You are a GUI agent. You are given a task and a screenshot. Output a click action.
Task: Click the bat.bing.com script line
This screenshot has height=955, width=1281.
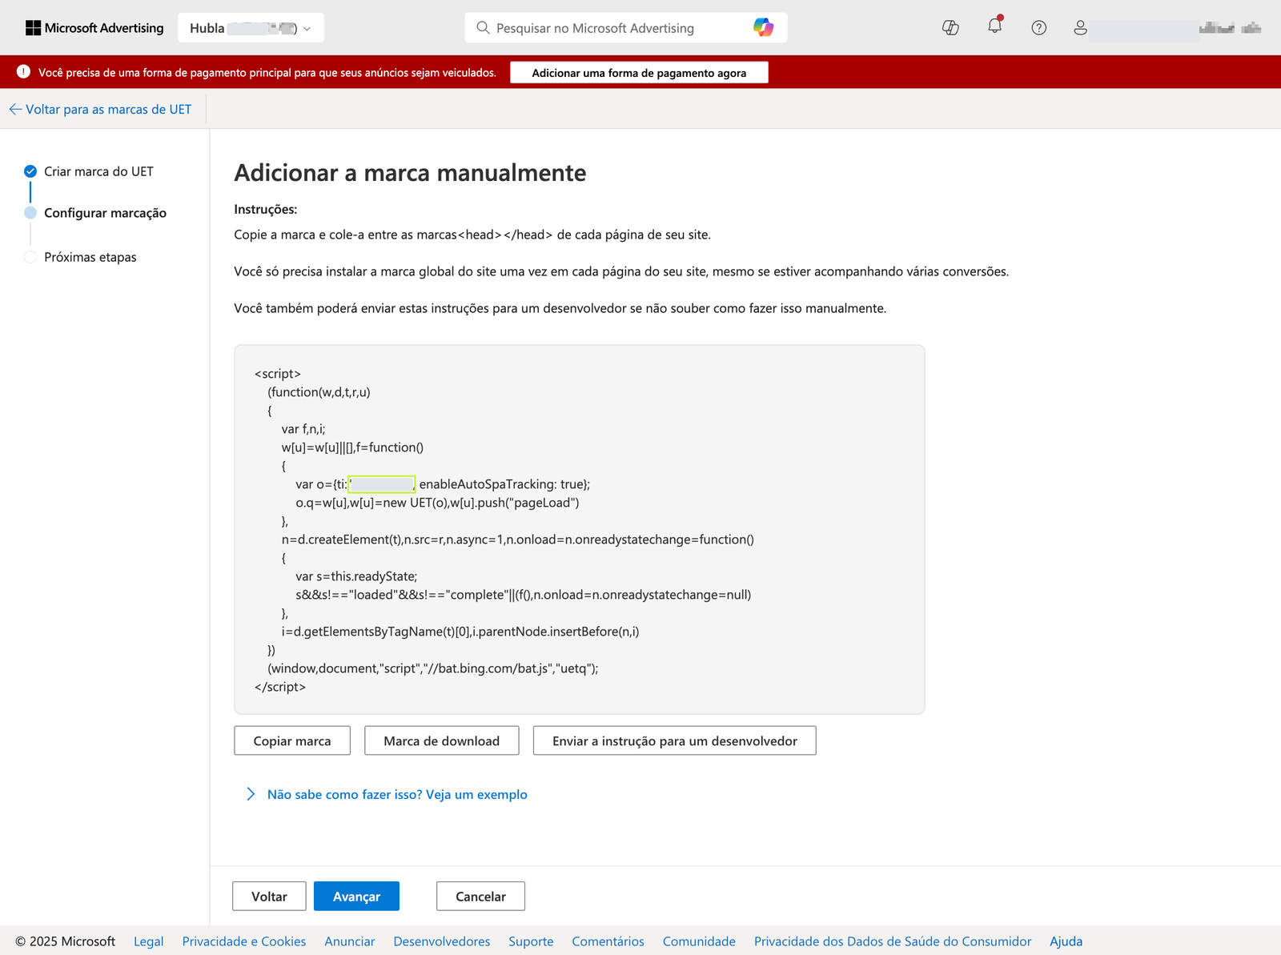pos(433,668)
